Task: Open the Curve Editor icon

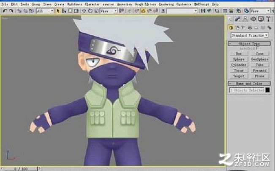Action: click(x=225, y=11)
